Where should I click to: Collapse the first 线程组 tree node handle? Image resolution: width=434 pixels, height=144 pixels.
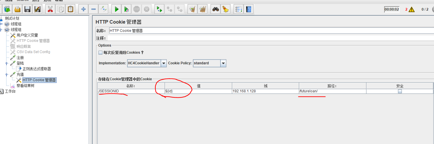coord(1,24)
